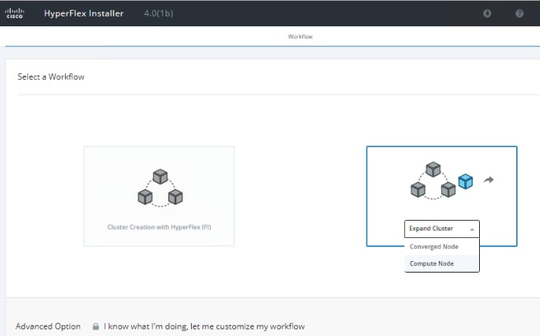Click the expand cluster cubes icon
Screen dimensions: 540x336
(x=442, y=180)
